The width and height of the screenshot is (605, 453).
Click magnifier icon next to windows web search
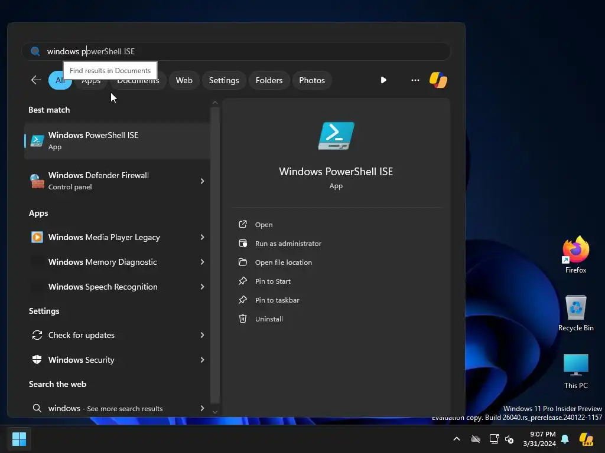[37, 408]
